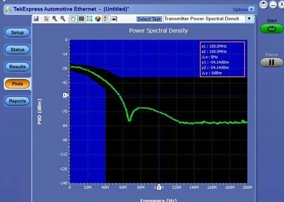This screenshot has height=202, width=284.
Task: Activate the zoom in magnifier tool
Action: (55, 19)
